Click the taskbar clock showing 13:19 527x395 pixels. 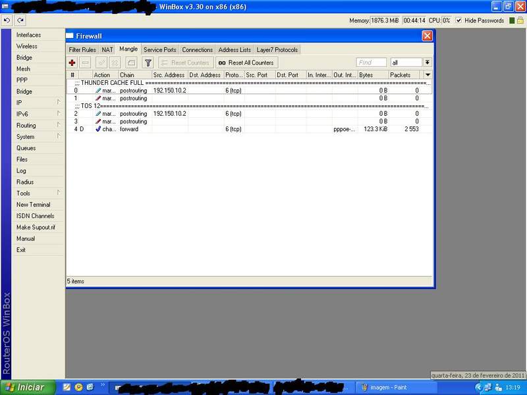(x=513, y=387)
